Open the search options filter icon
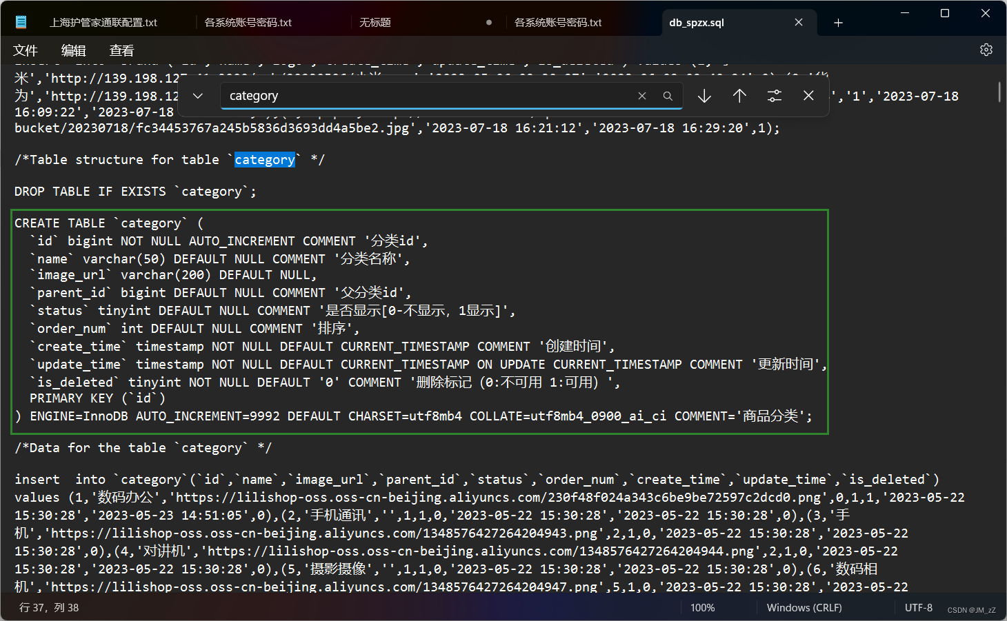The image size is (1007, 621). click(x=774, y=96)
